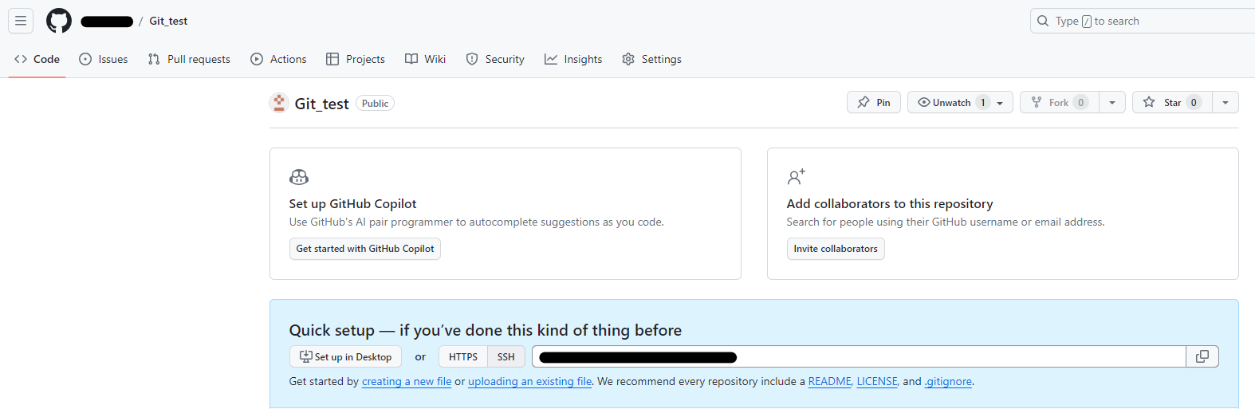Click the Copilot icon in setup card
The height and width of the screenshot is (409, 1255).
[x=299, y=177]
